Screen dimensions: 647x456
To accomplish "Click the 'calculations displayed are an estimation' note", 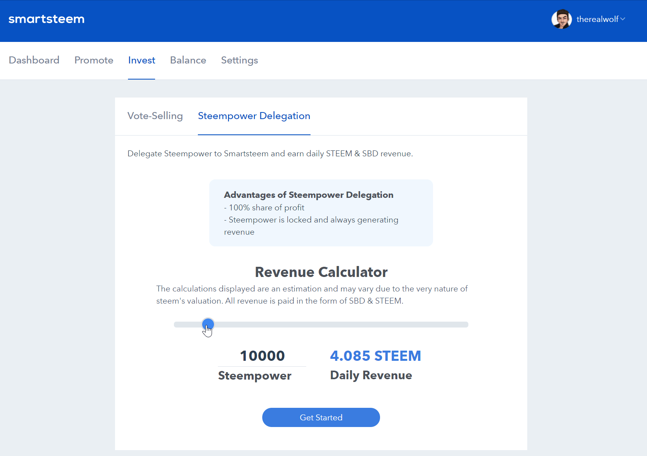I will [x=312, y=295].
